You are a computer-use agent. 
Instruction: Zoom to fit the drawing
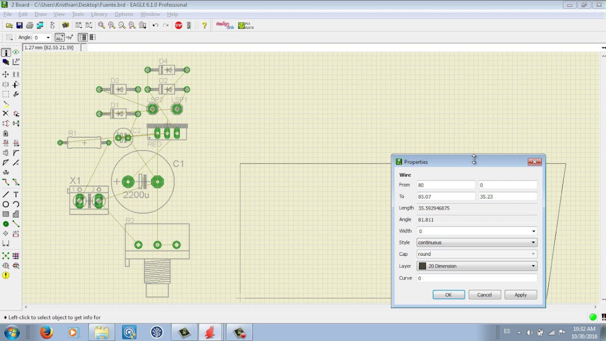(101, 25)
